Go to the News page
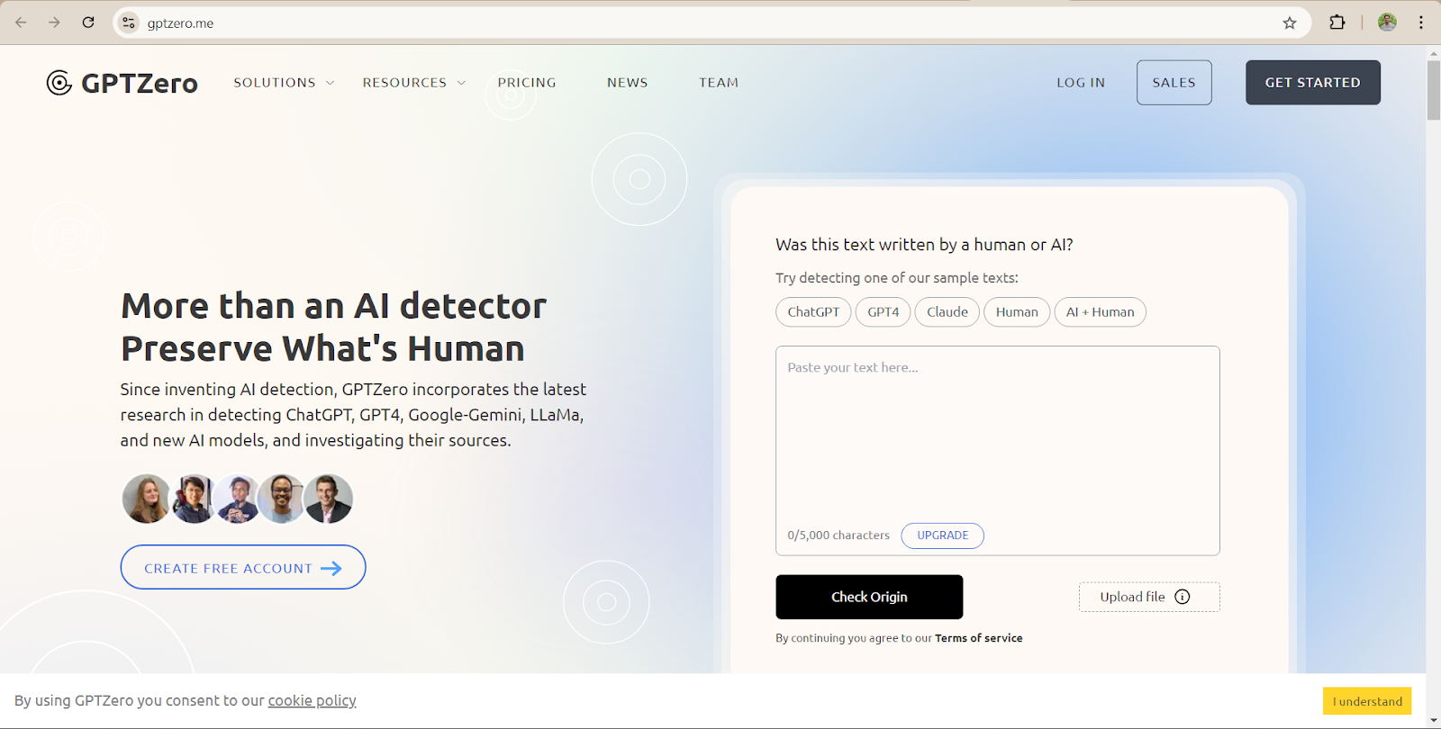 coord(628,83)
